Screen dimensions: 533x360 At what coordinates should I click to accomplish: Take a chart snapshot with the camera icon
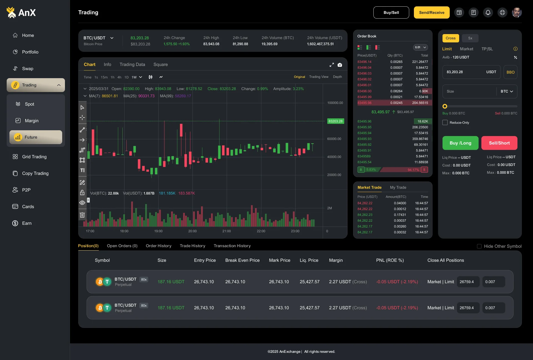[x=340, y=65]
